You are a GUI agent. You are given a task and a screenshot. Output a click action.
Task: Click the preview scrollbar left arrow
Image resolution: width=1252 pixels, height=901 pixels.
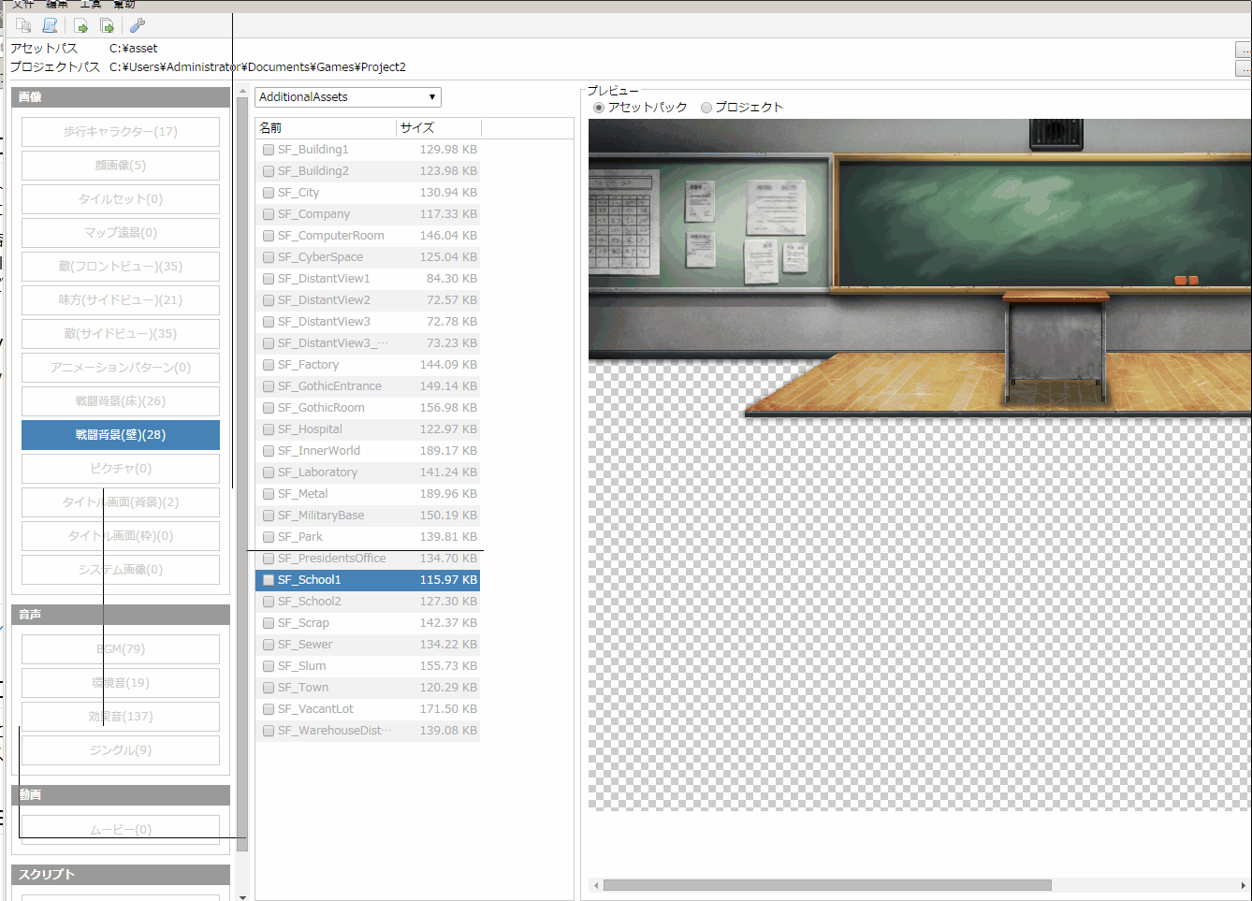[595, 885]
